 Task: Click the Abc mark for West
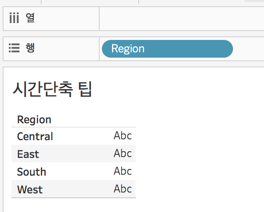coord(123,188)
